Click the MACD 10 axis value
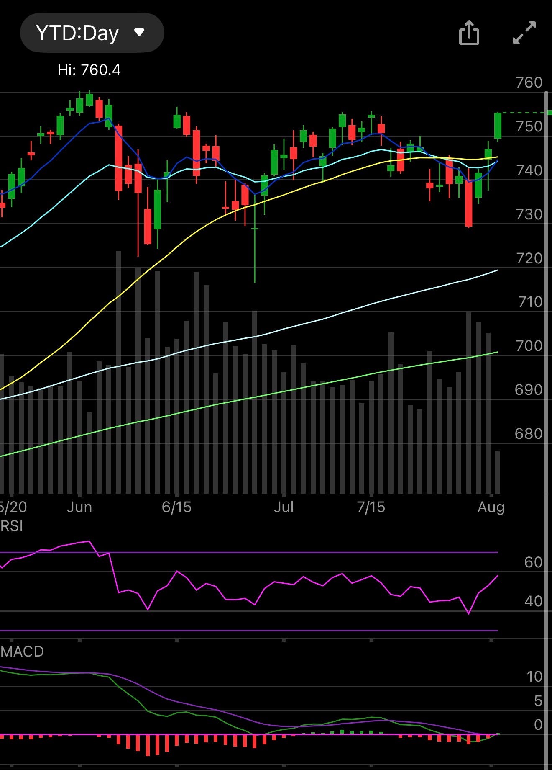 pyautogui.click(x=534, y=677)
